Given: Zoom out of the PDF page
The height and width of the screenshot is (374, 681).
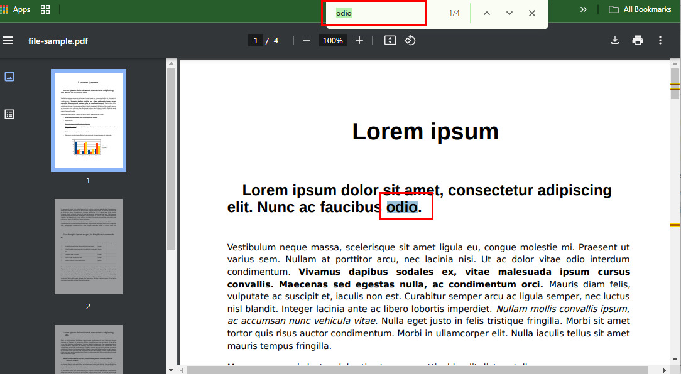Looking at the screenshot, I should (x=306, y=40).
